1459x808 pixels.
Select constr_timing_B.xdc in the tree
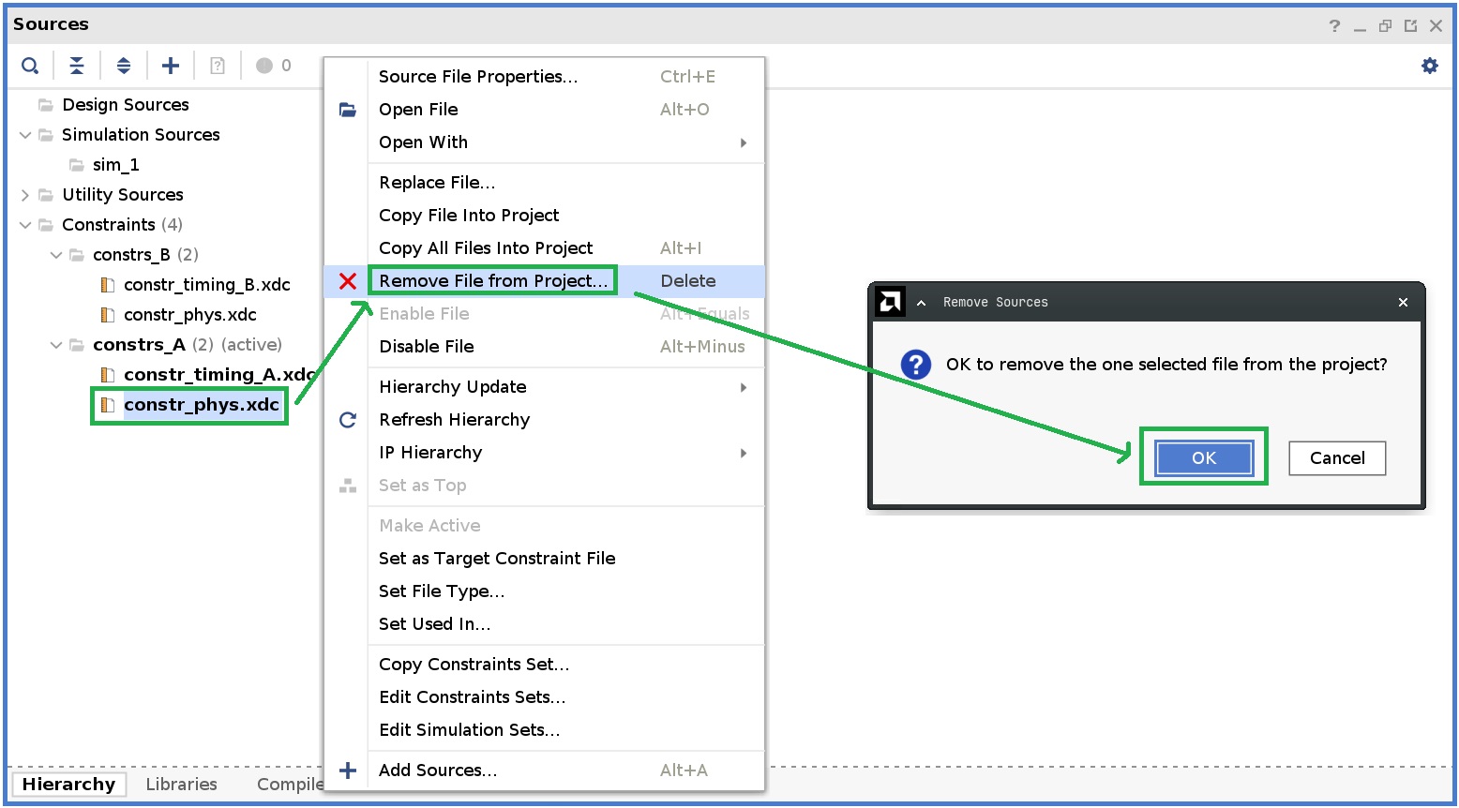click(x=204, y=284)
